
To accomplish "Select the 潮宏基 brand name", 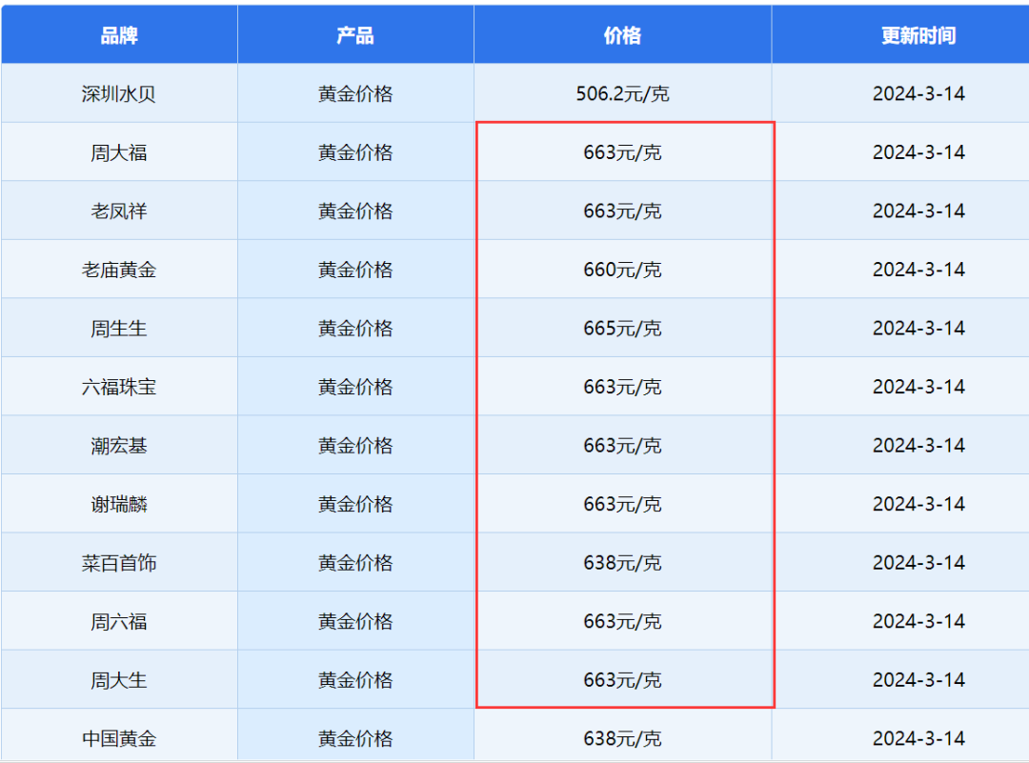I will click(119, 446).
